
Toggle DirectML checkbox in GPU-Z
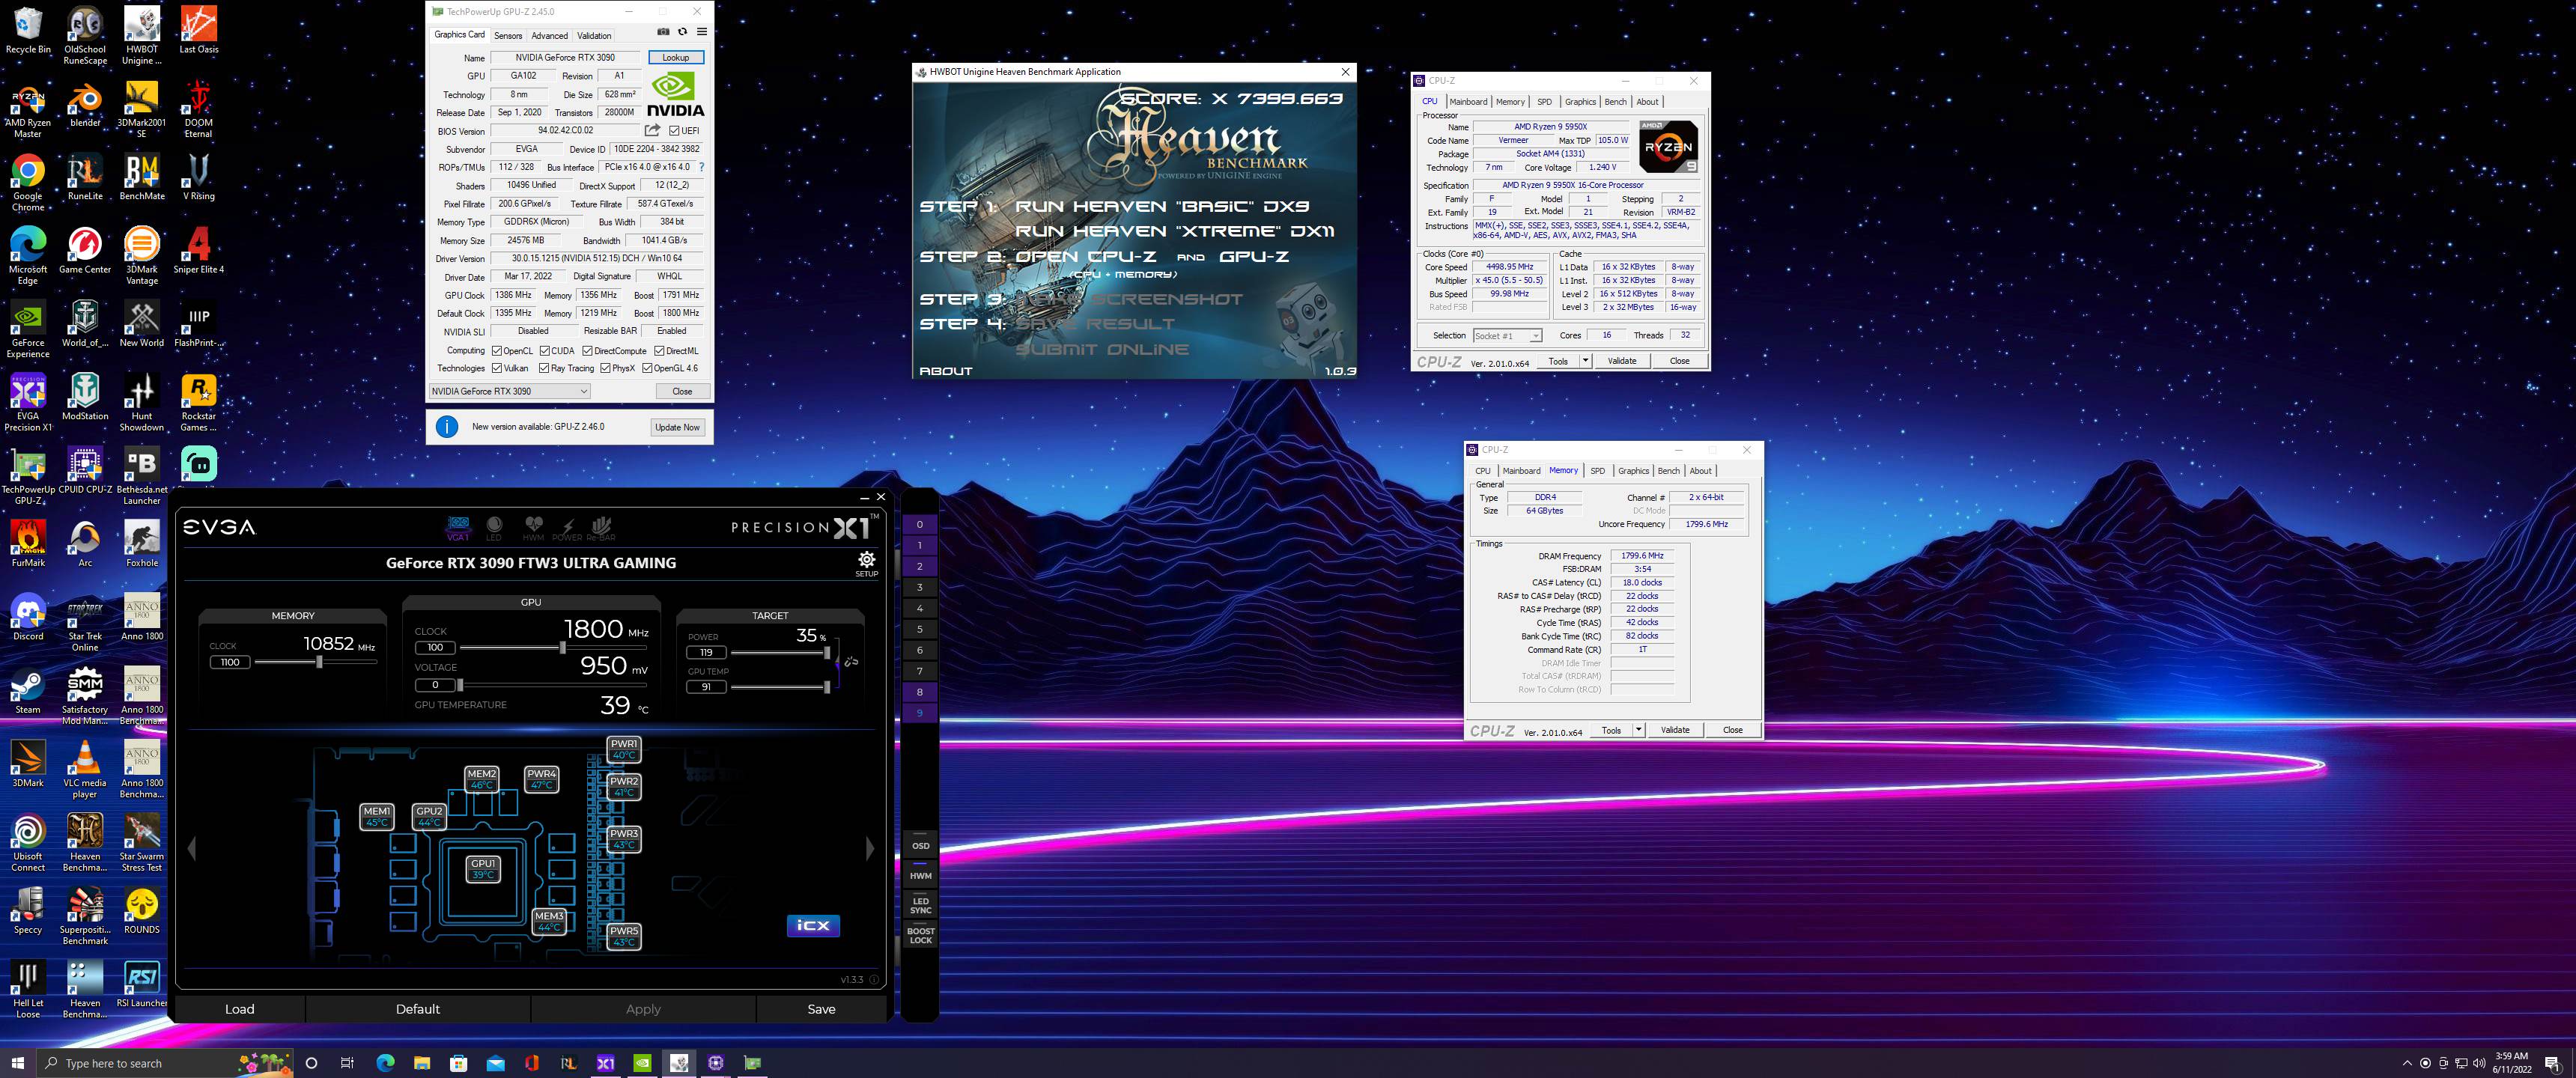659,351
